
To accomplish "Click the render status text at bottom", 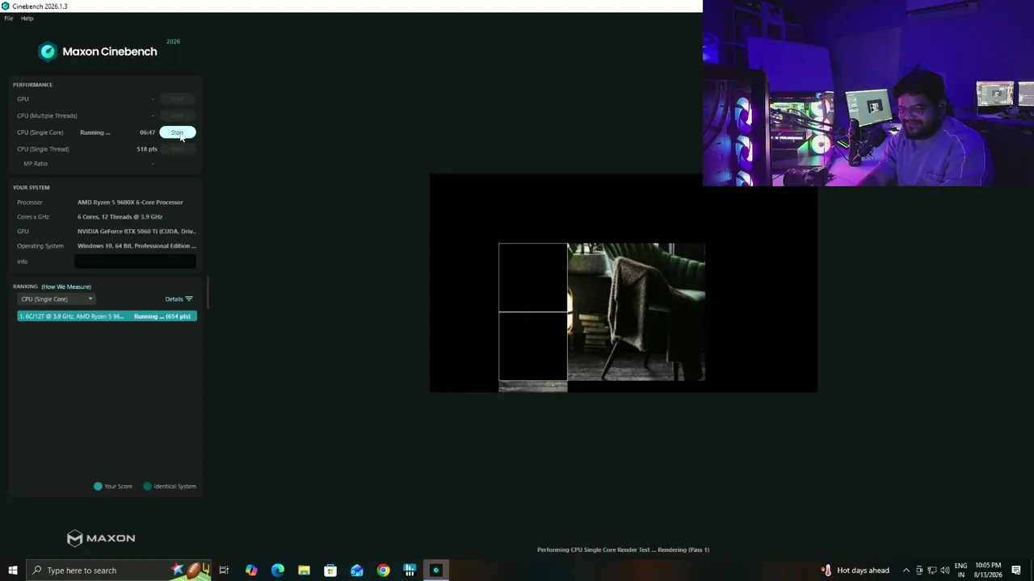I will [x=623, y=550].
